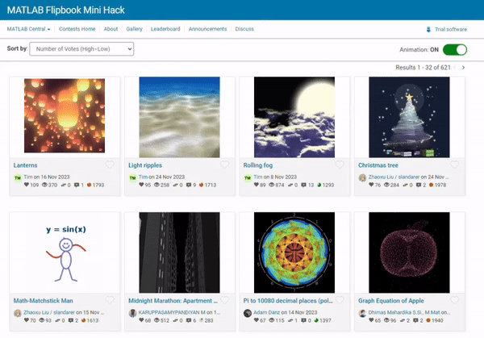This screenshot has height=338, width=484.
Task: Open the Rolling fog entry title
Action: [260, 165]
